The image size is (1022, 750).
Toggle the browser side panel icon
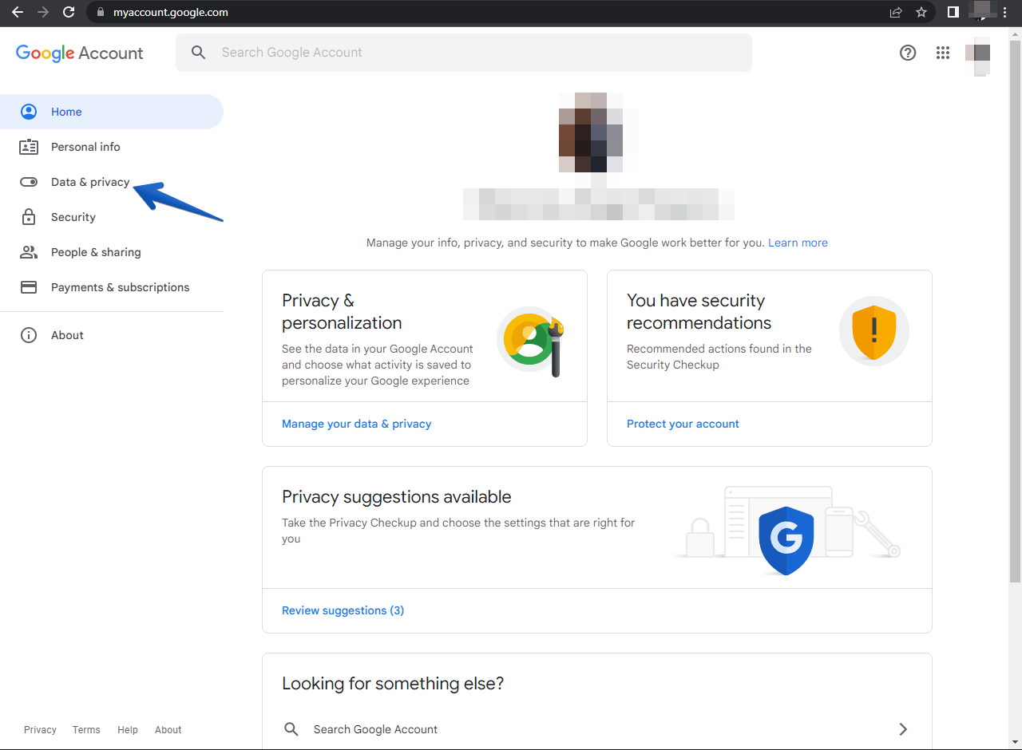click(953, 12)
